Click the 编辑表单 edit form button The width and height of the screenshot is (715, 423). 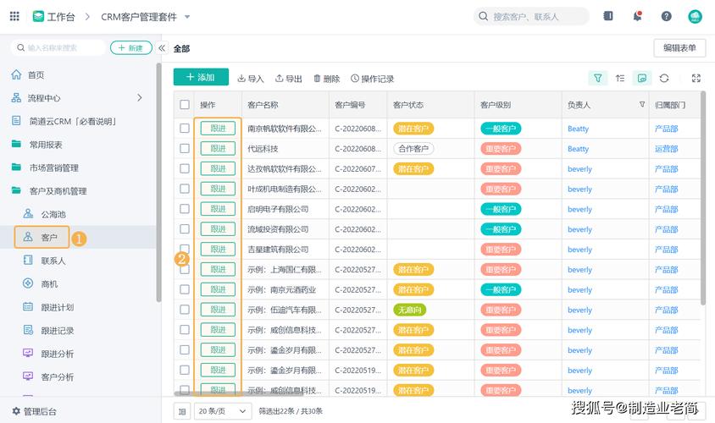[x=679, y=48]
